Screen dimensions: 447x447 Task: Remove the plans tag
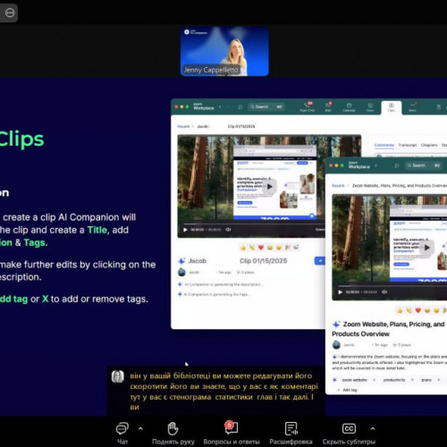click(x=439, y=380)
